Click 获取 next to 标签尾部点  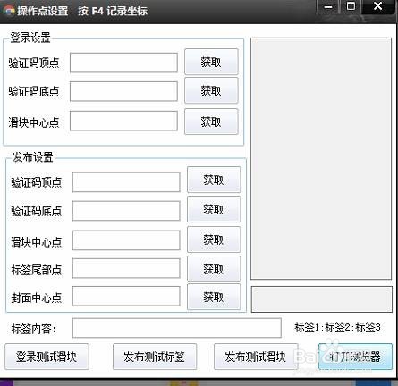pos(214,269)
